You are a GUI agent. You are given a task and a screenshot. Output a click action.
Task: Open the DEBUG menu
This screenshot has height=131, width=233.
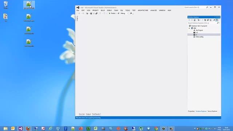coord(109,11)
